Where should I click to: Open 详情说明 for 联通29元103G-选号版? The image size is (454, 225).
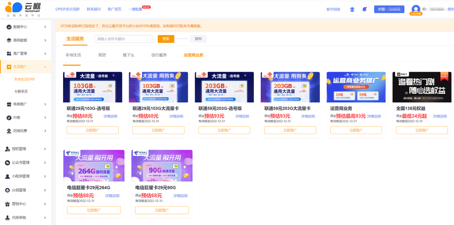(x=111, y=116)
